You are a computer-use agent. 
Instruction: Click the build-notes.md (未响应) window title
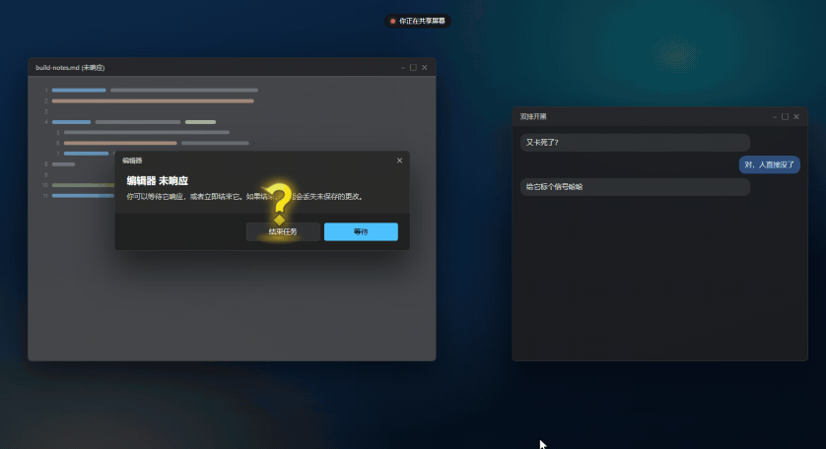point(70,67)
